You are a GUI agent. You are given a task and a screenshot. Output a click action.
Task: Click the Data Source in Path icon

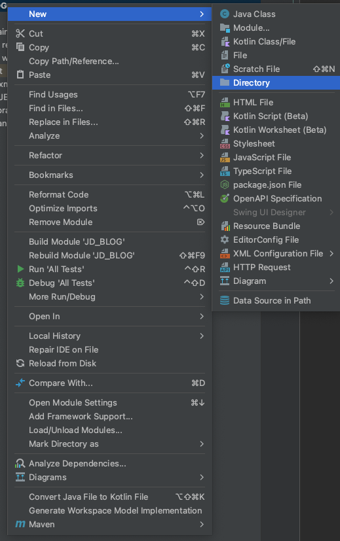pyautogui.click(x=225, y=300)
